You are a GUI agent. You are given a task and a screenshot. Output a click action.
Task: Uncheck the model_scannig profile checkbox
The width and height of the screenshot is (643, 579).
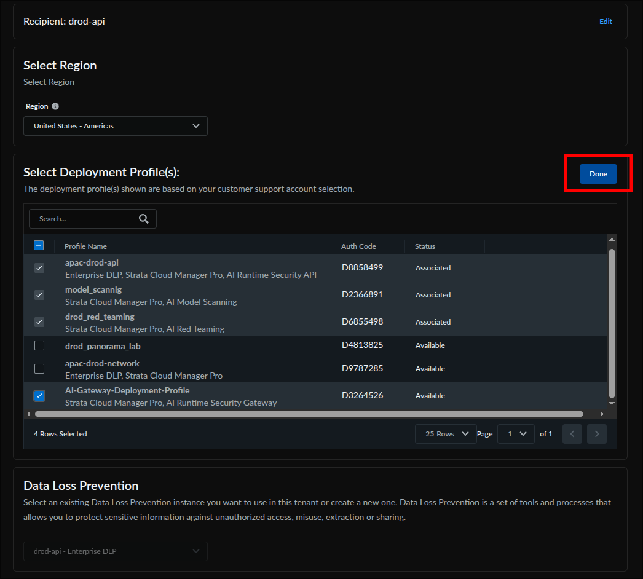pos(39,295)
